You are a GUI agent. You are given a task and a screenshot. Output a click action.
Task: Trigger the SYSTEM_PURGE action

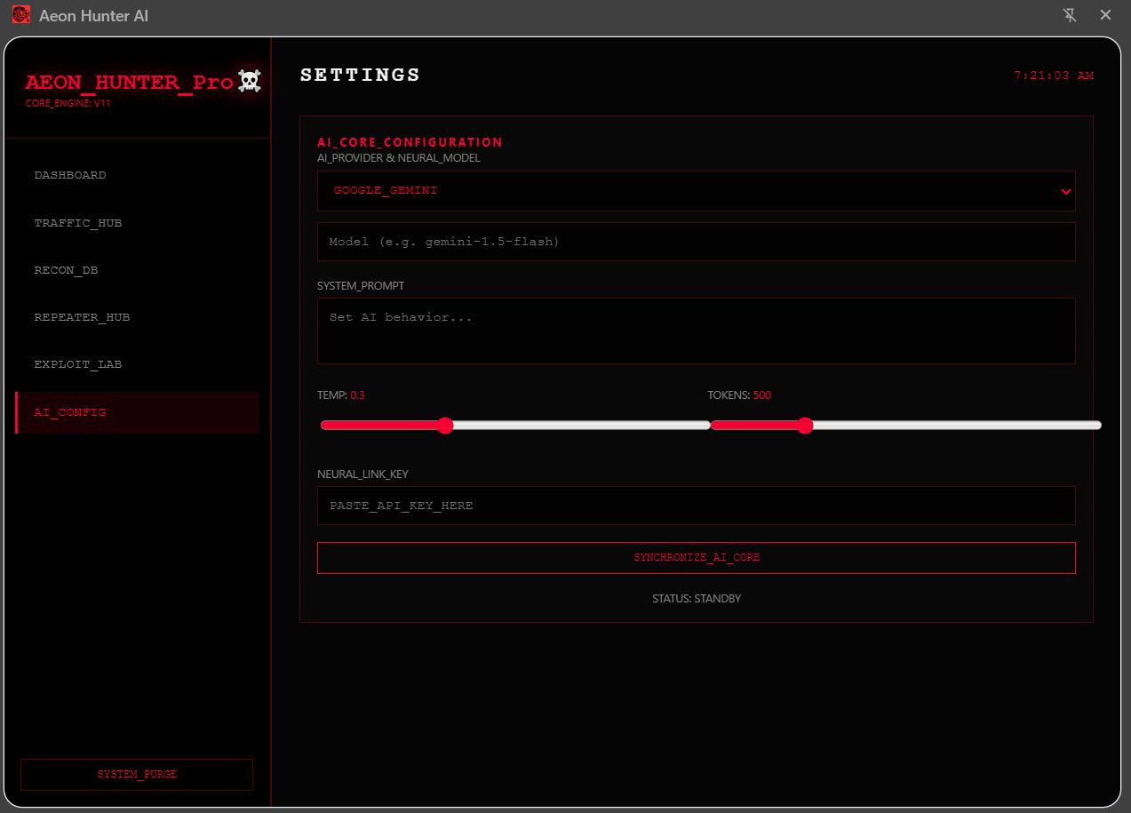coord(136,774)
